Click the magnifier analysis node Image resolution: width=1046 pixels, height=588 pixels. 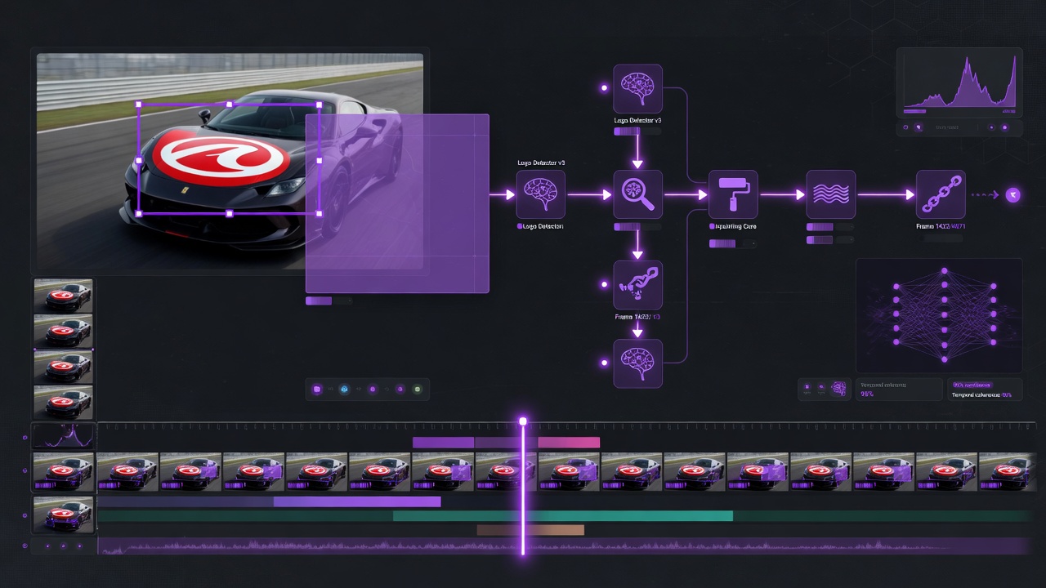tap(637, 194)
